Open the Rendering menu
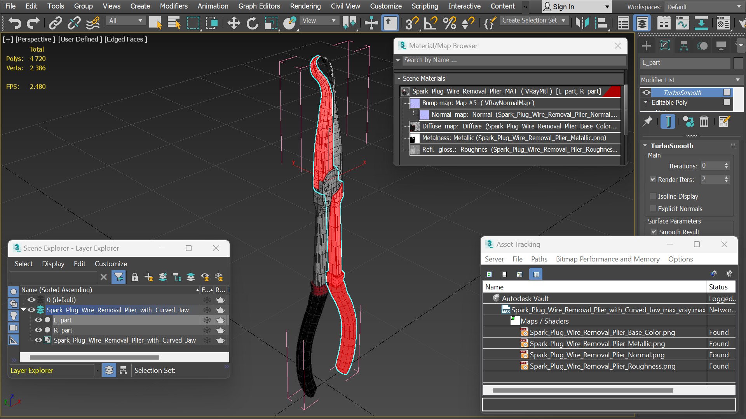This screenshot has height=419, width=746. 305,6
